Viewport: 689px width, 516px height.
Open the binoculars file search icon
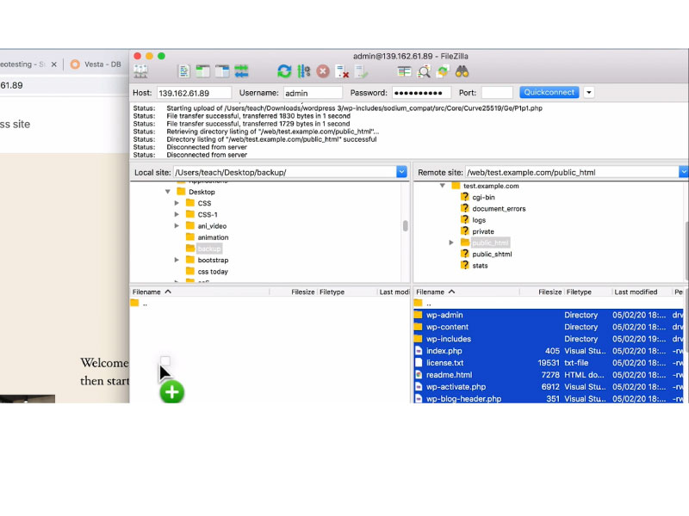click(462, 71)
